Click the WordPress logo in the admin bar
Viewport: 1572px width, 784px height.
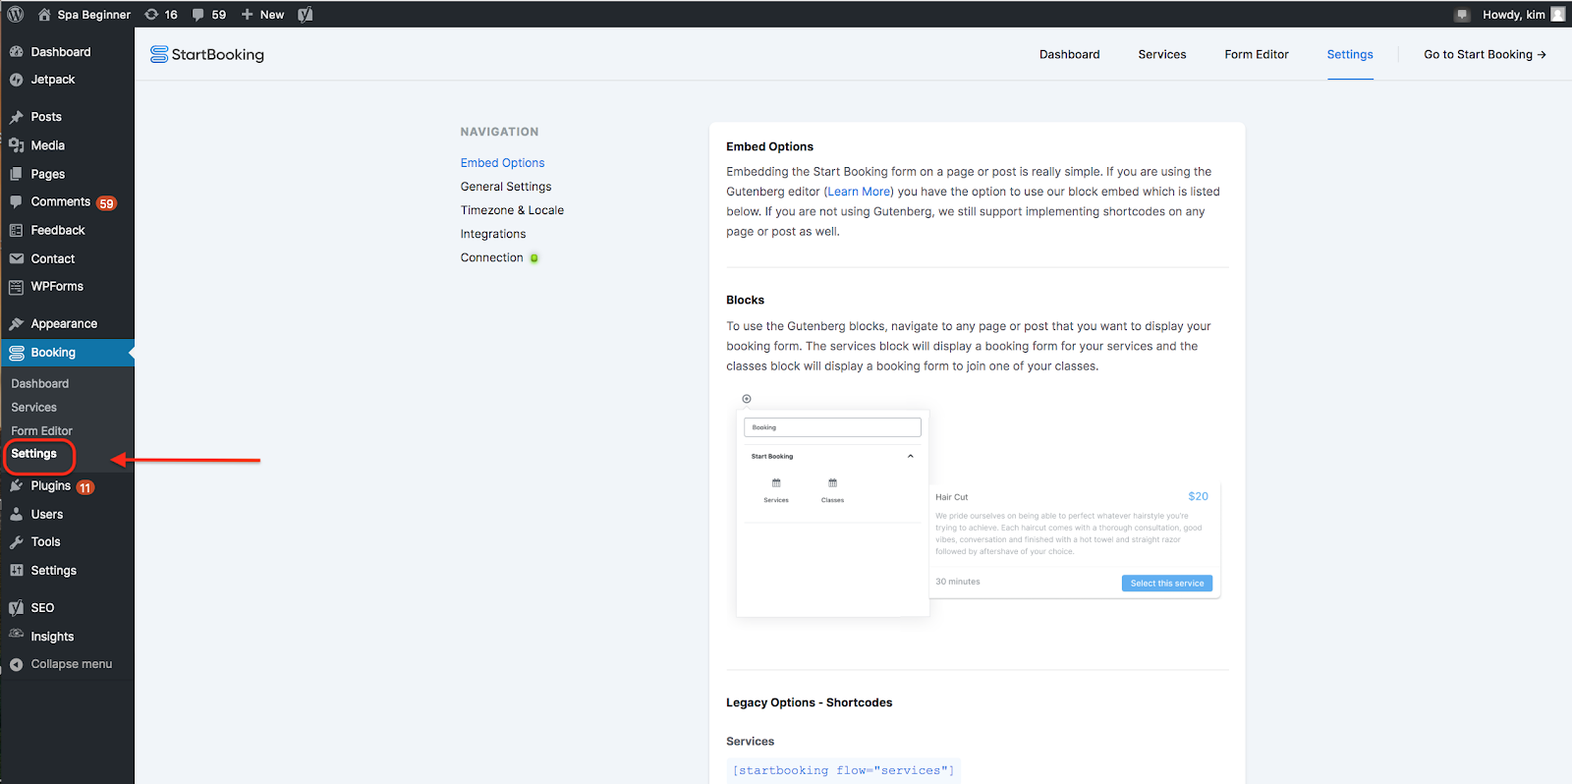[x=16, y=14]
